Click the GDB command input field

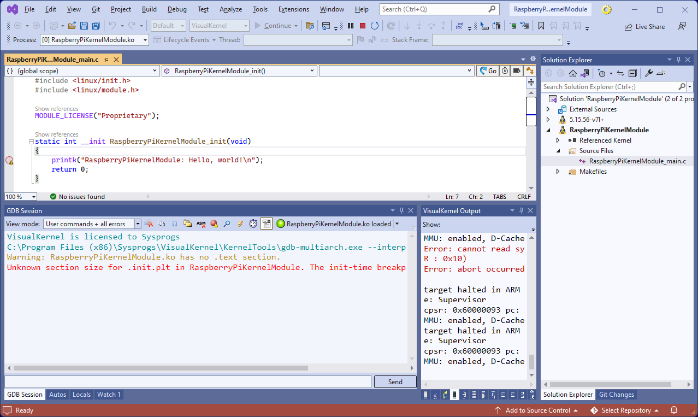point(188,382)
